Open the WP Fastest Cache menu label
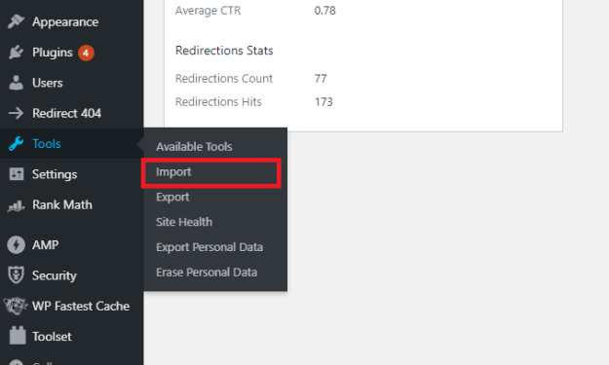Screen dimensions: 609x365 coord(81,306)
